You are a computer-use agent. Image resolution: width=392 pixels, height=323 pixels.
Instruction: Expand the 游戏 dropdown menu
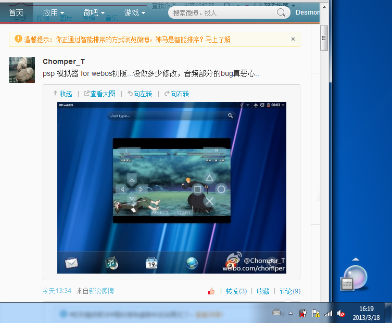tap(134, 12)
